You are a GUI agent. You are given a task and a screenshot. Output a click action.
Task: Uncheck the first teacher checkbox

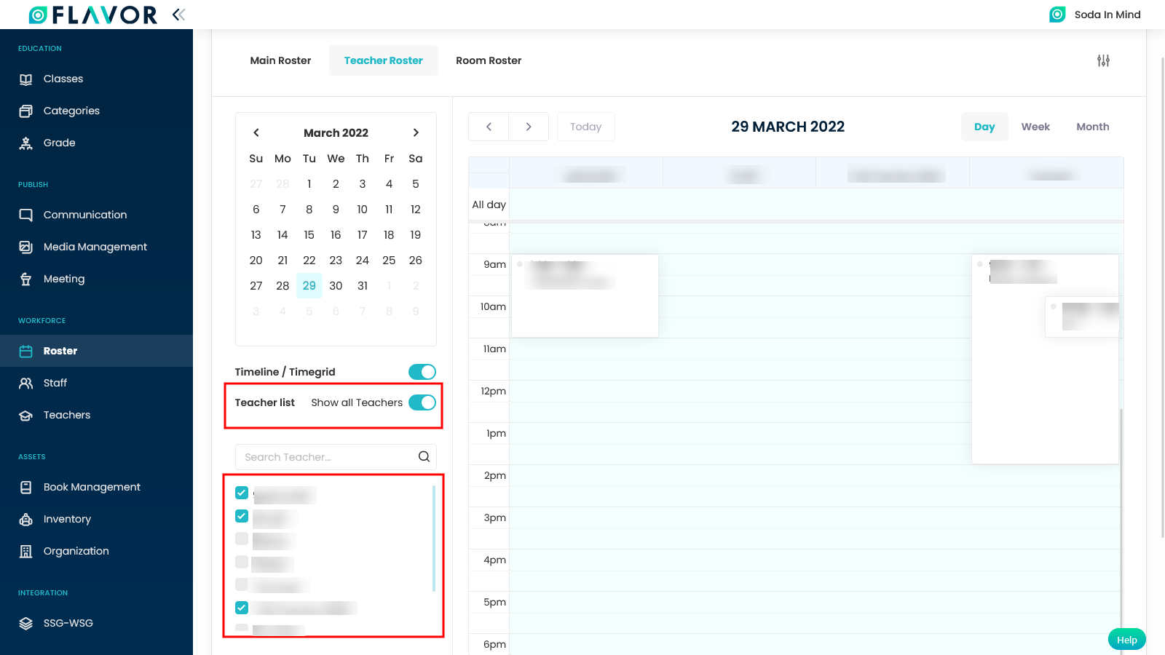point(242,493)
